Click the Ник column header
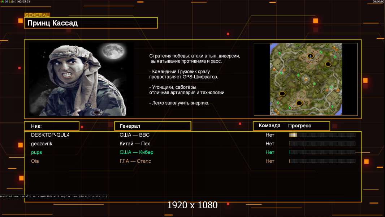Viewport: 385px width, 217px height. (x=52, y=126)
